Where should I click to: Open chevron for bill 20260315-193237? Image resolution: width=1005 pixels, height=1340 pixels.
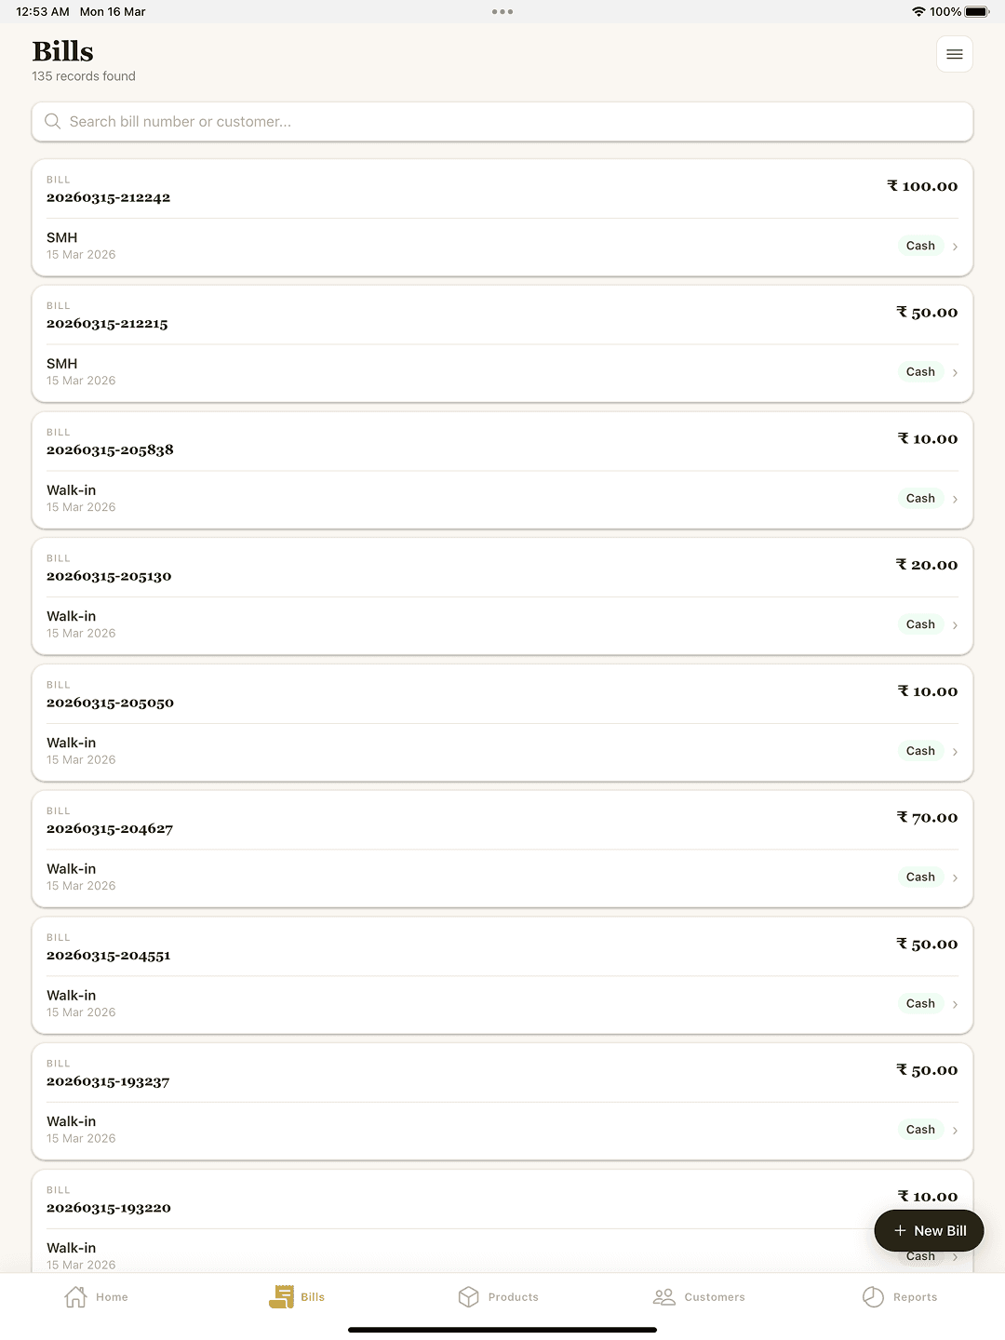click(955, 1131)
